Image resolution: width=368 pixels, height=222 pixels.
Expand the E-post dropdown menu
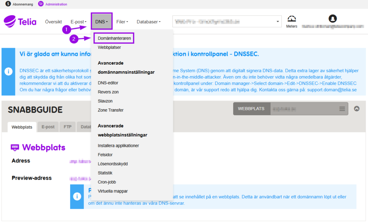tap(78, 22)
